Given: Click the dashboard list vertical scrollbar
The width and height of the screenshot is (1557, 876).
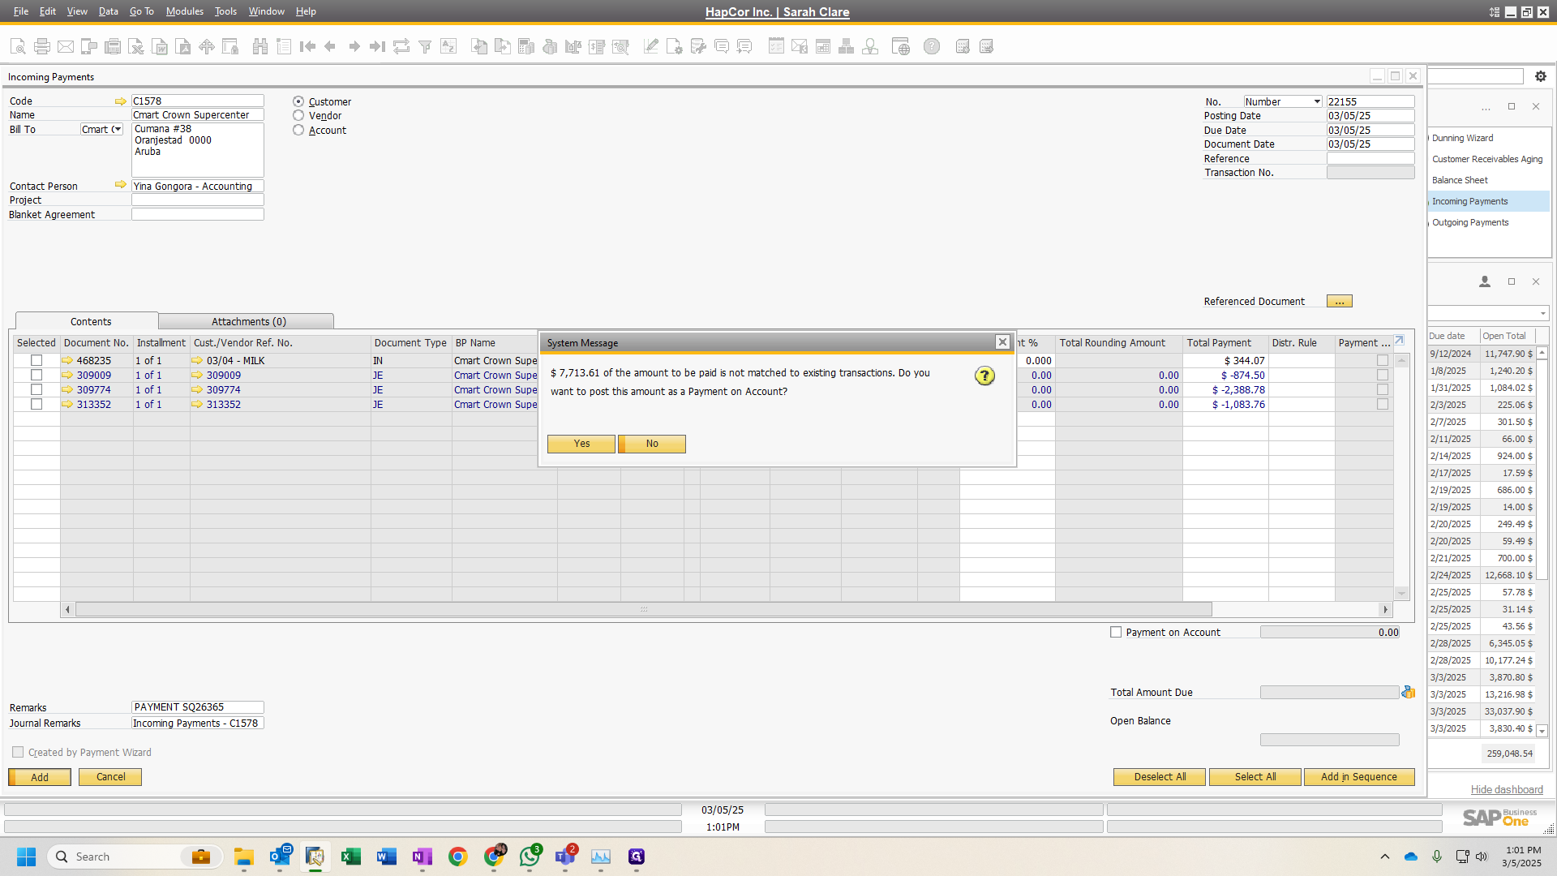Looking at the screenshot, I should tap(1542, 468).
